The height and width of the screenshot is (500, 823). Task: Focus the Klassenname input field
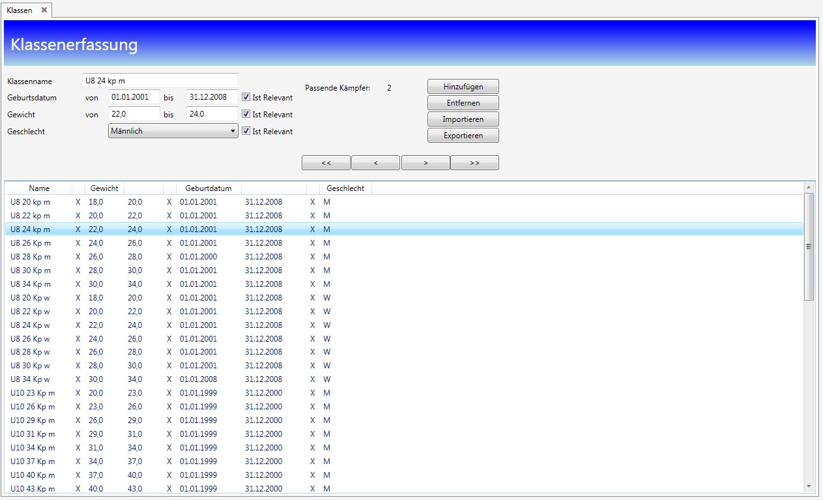click(160, 81)
